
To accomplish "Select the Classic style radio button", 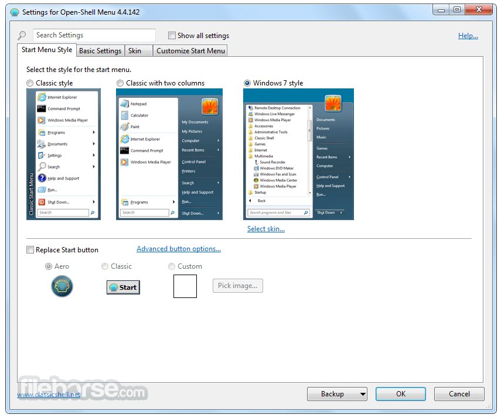I will coord(30,83).
